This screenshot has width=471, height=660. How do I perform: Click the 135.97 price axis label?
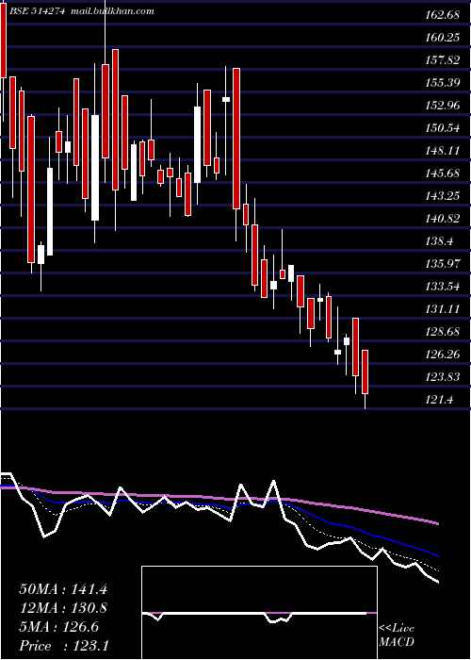tap(442, 264)
